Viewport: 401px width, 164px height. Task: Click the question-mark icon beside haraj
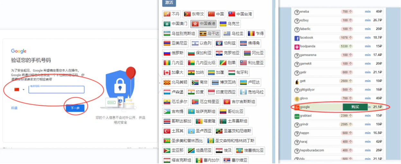(x=297, y=142)
